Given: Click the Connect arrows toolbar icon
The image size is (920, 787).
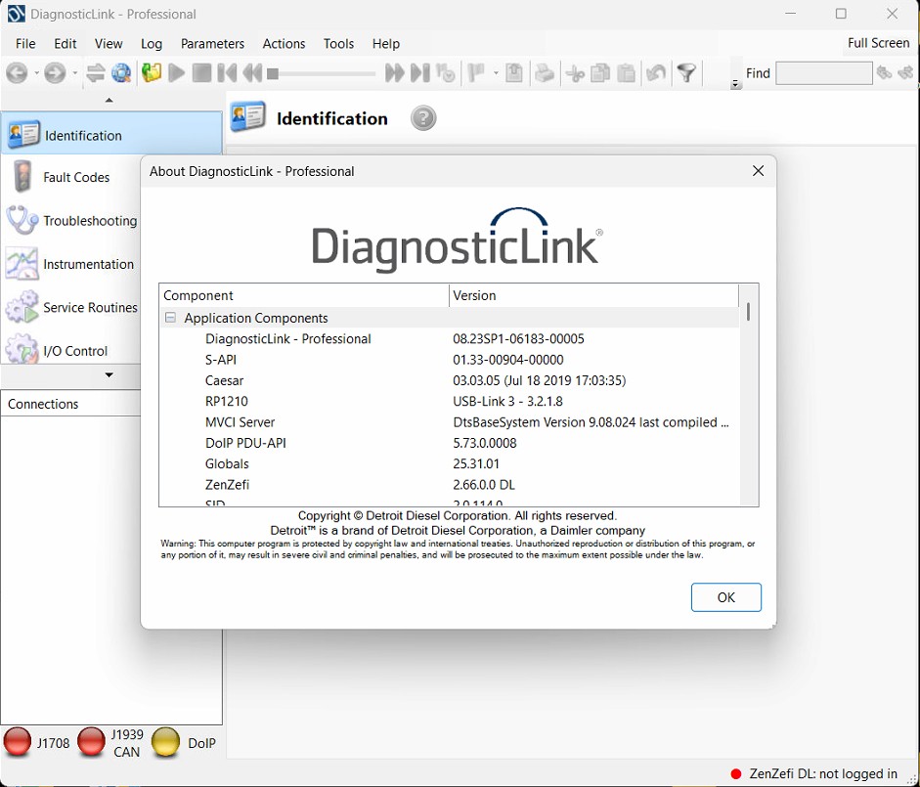Looking at the screenshot, I should click(x=95, y=73).
